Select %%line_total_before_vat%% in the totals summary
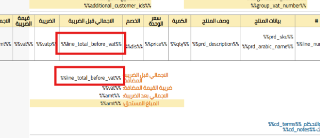320x138 pixels. coord(91,78)
